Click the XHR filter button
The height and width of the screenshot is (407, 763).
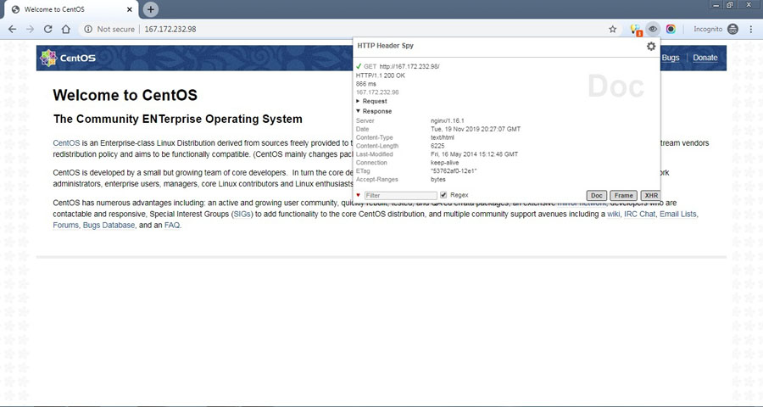point(650,196)
